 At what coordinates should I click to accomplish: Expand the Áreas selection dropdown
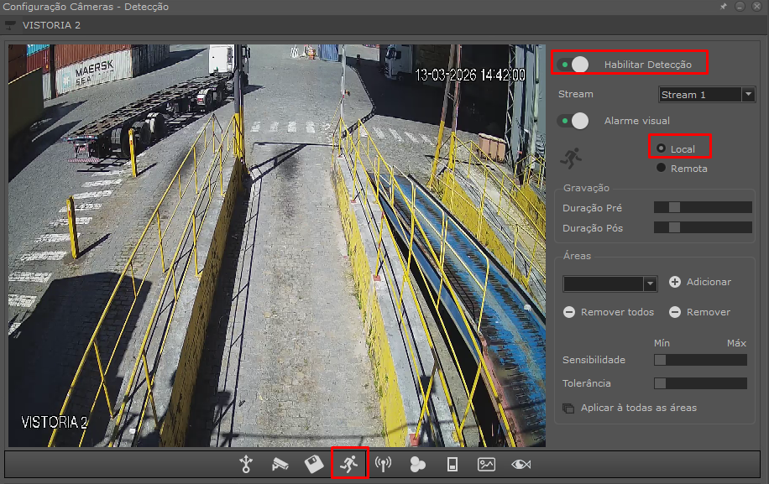coord(610,284)
